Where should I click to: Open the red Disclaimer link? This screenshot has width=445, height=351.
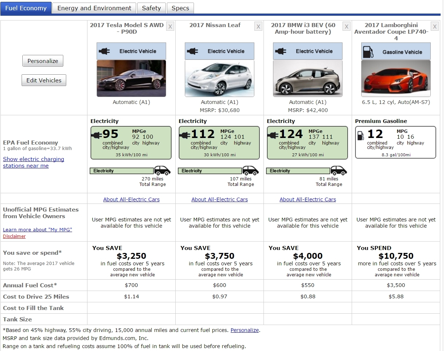(x=14, y=236)
